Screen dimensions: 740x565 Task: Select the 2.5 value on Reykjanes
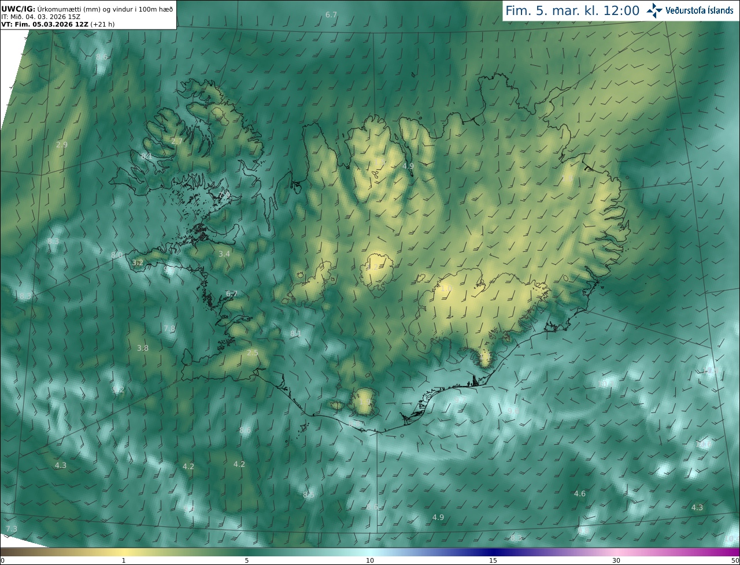point(253,353)
